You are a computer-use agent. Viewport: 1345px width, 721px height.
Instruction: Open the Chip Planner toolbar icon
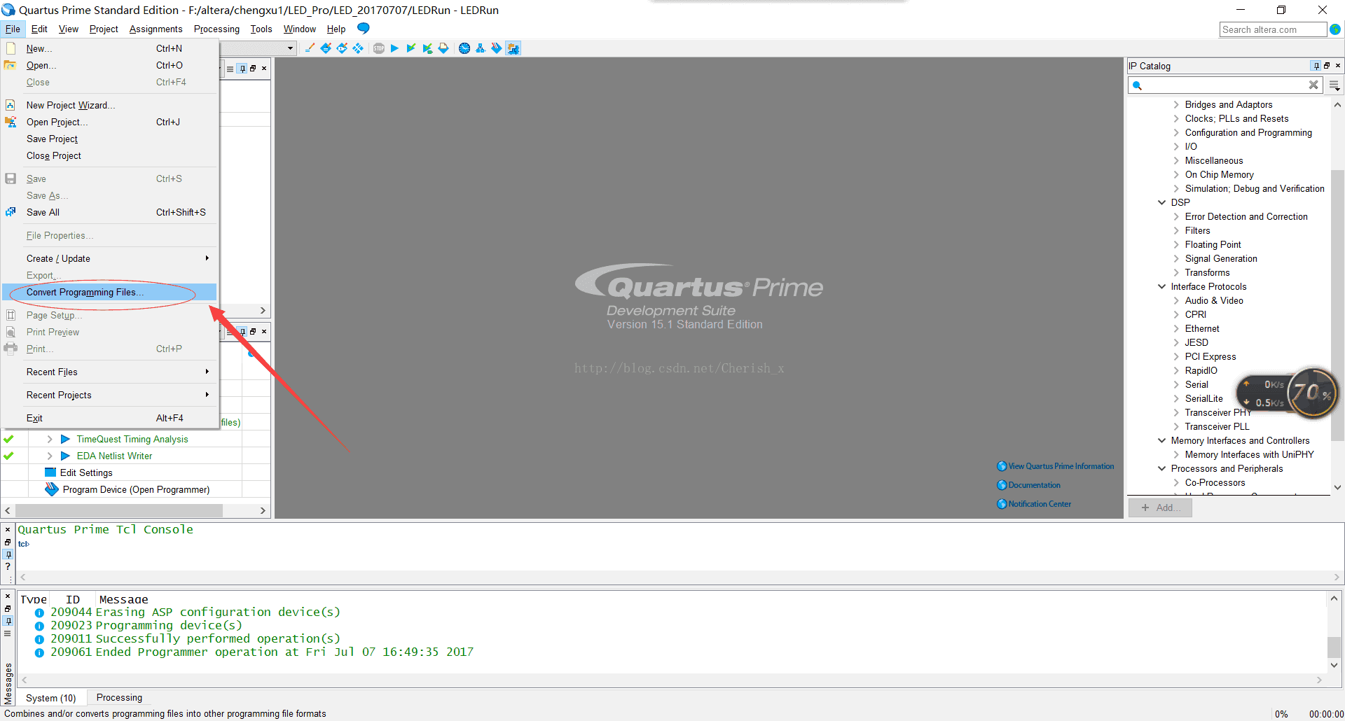click(358, 48)
